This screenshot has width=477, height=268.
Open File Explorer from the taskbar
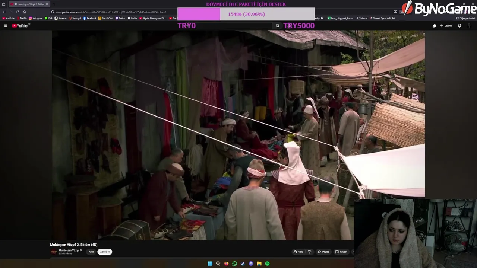pyautogui.click(x=259, y=264)
